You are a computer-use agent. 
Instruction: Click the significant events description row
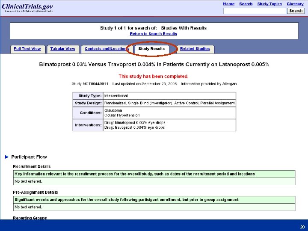154,200
